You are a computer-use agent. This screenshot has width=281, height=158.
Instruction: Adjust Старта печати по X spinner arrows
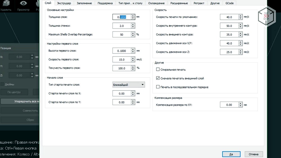[133, 93]
